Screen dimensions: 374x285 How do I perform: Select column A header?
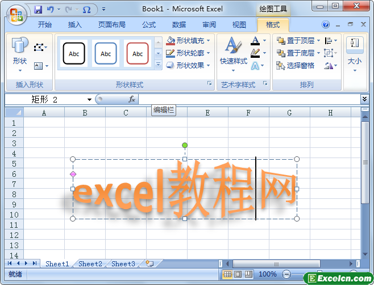tap(44, 113)
